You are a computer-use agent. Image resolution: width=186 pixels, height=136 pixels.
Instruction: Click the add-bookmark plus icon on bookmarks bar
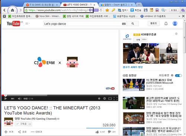[x=4, y=16]
